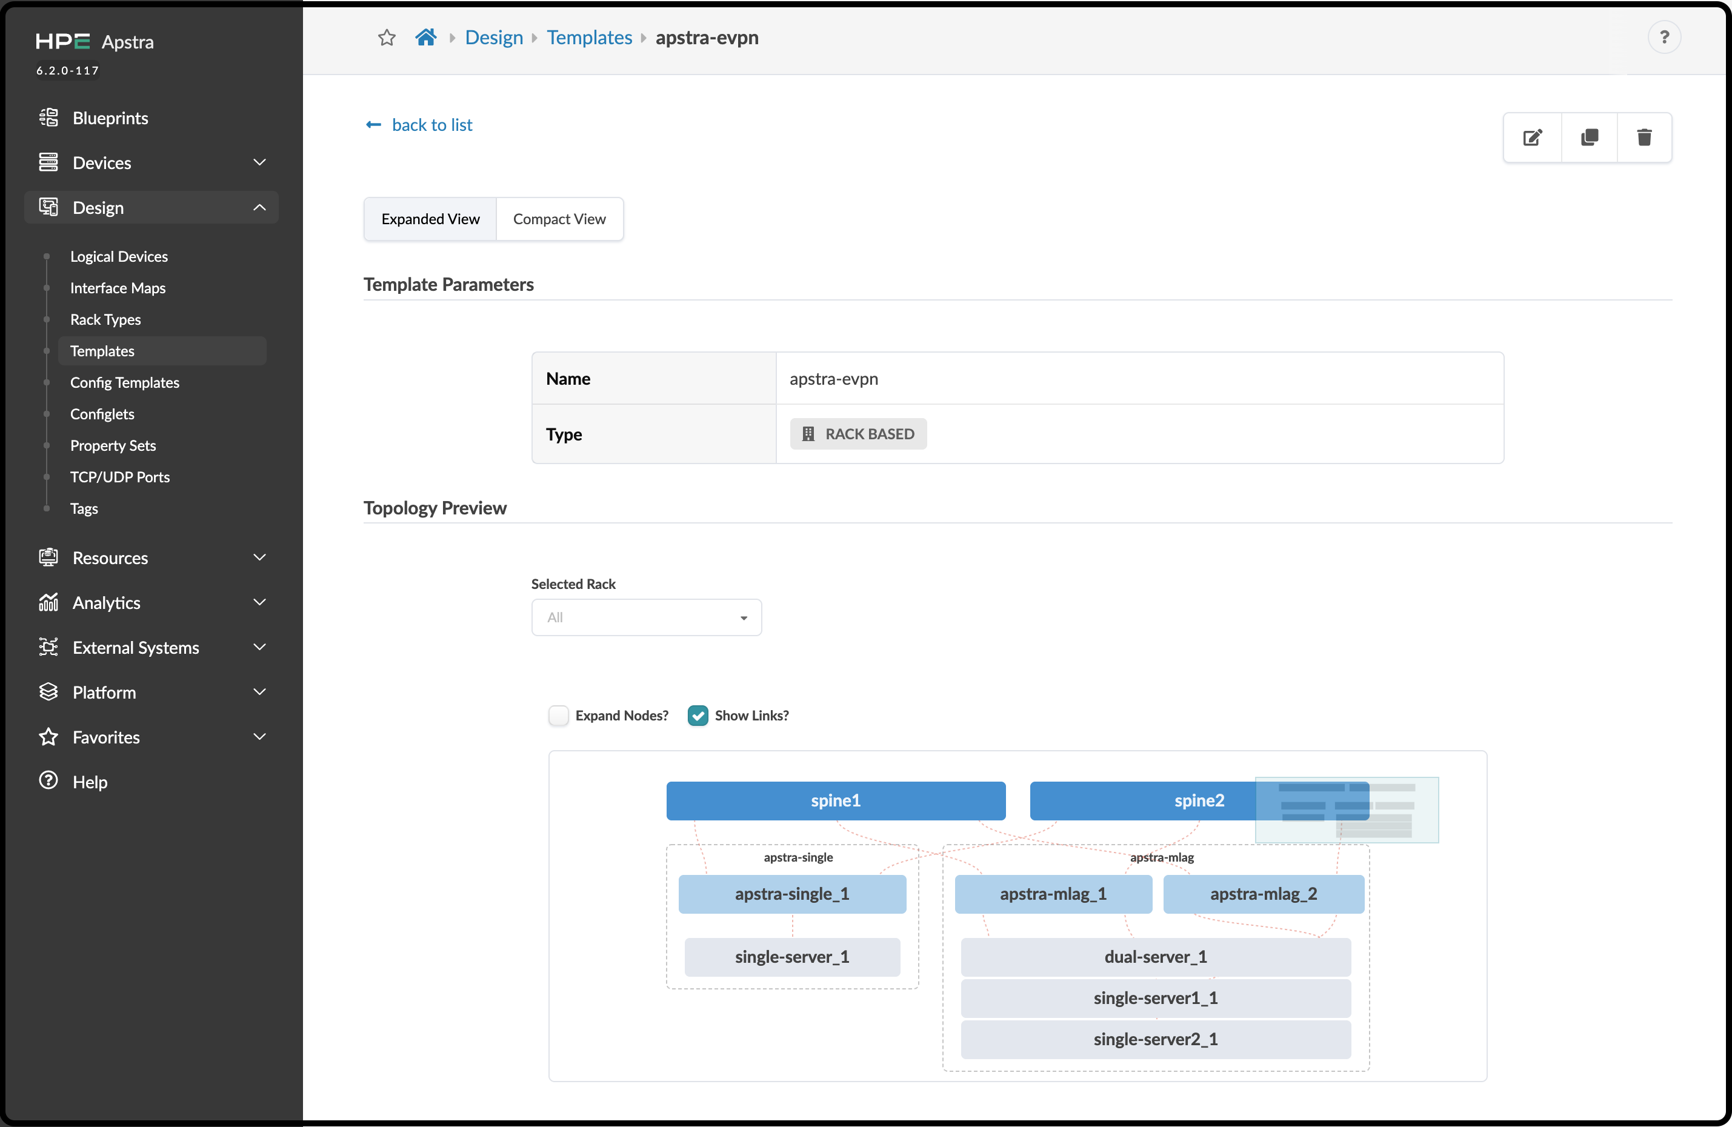Expand the Analytics menu chevron
Image resolution: width=1732 pixels, height=1127 pixels.
pyautogui.click(x=260, y=602)
